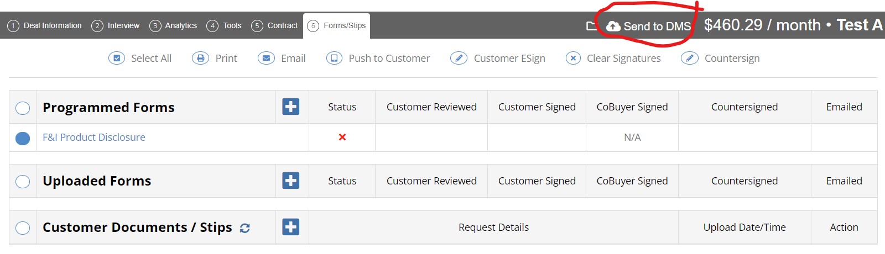
Task: Click the Select All button
Action: [x=140, y=58]
